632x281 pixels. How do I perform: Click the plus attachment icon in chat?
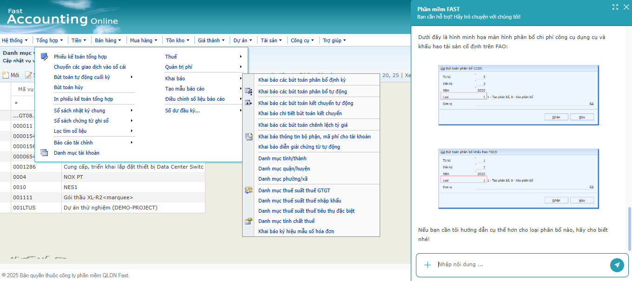click(x=428, y=265)
